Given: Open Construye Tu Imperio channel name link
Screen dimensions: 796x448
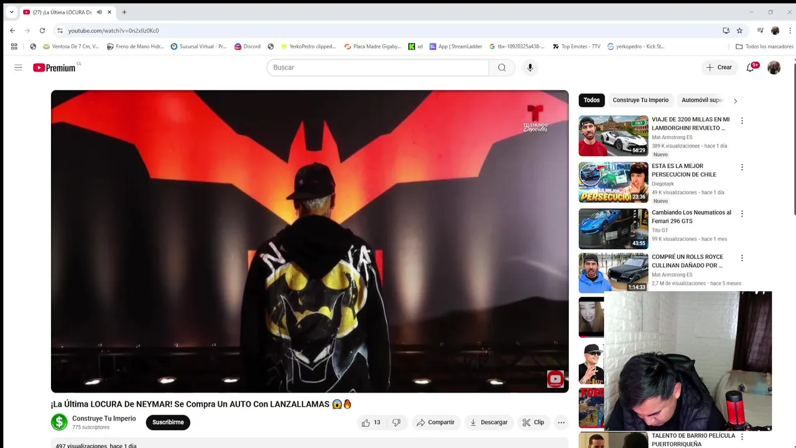Looking at the screenshot, I should (x=104, y=419).
